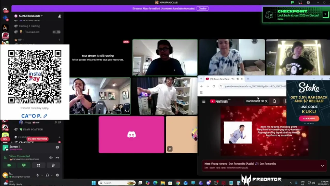The image size is (330, 186).
Task: Open the noise suppression waveform icon
Action: (x=51, y=158)
